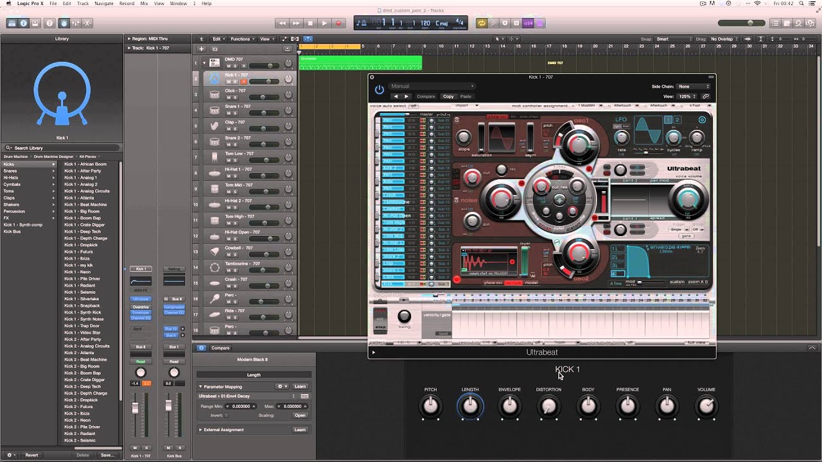This screenshot has width=822, height=462.
Task: Tick the Invert checkbox in Parameter Mapping
Action: (227, 415)
